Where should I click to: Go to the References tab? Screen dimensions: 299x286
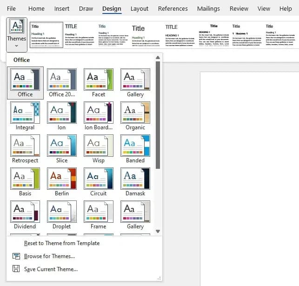[x=173, y=8]
